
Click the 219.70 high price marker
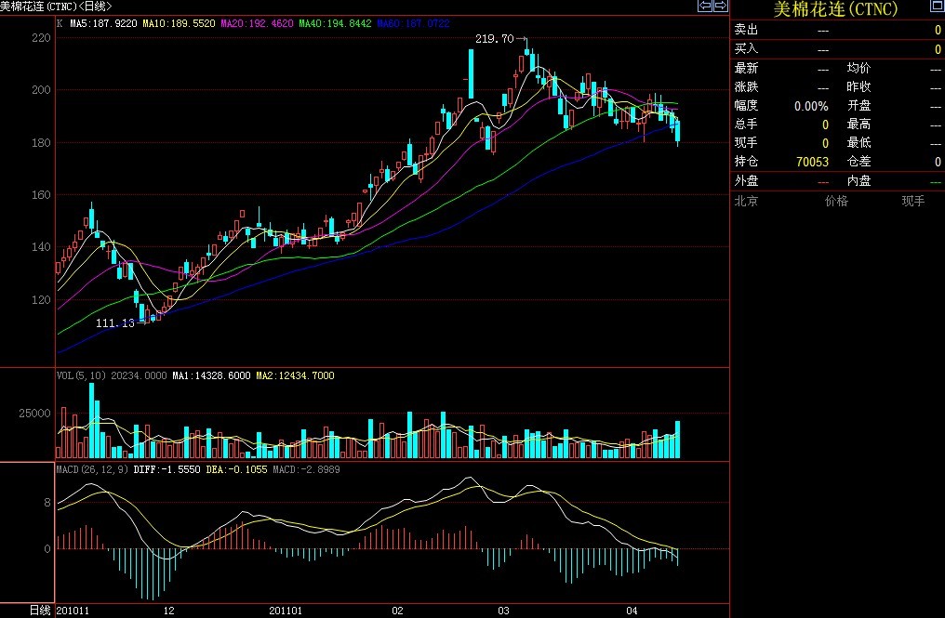click(494, 39)
